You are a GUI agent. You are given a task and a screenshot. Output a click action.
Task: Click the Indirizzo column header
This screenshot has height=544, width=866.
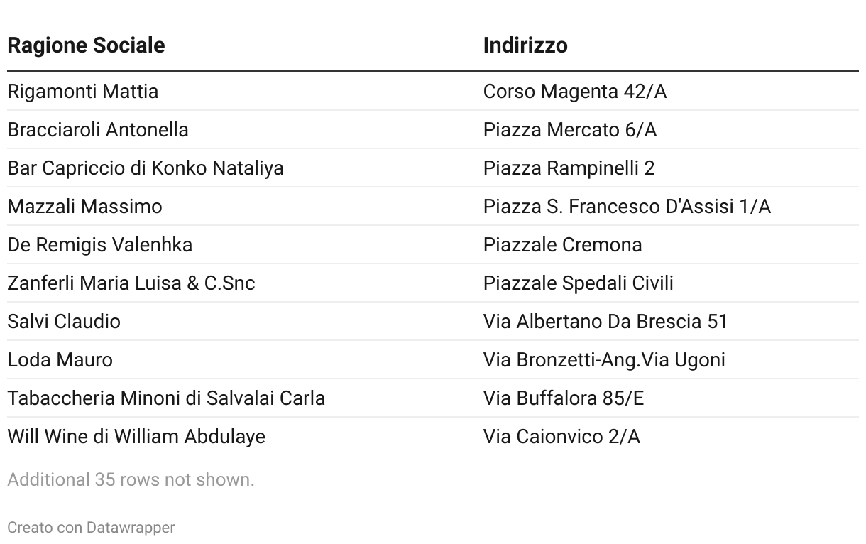click(525, 45)
